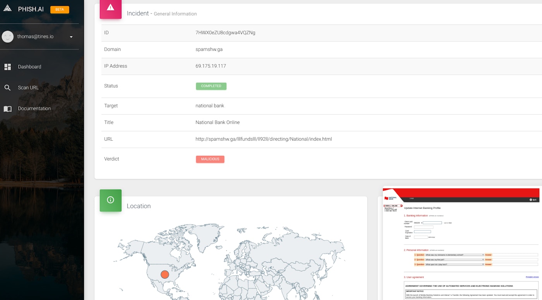Open the Documentation link

click(x=34, y=109)
